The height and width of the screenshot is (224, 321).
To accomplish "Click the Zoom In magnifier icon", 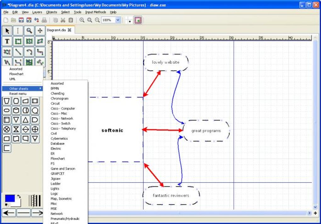I will pyautogui.click(x=82, y=20).
